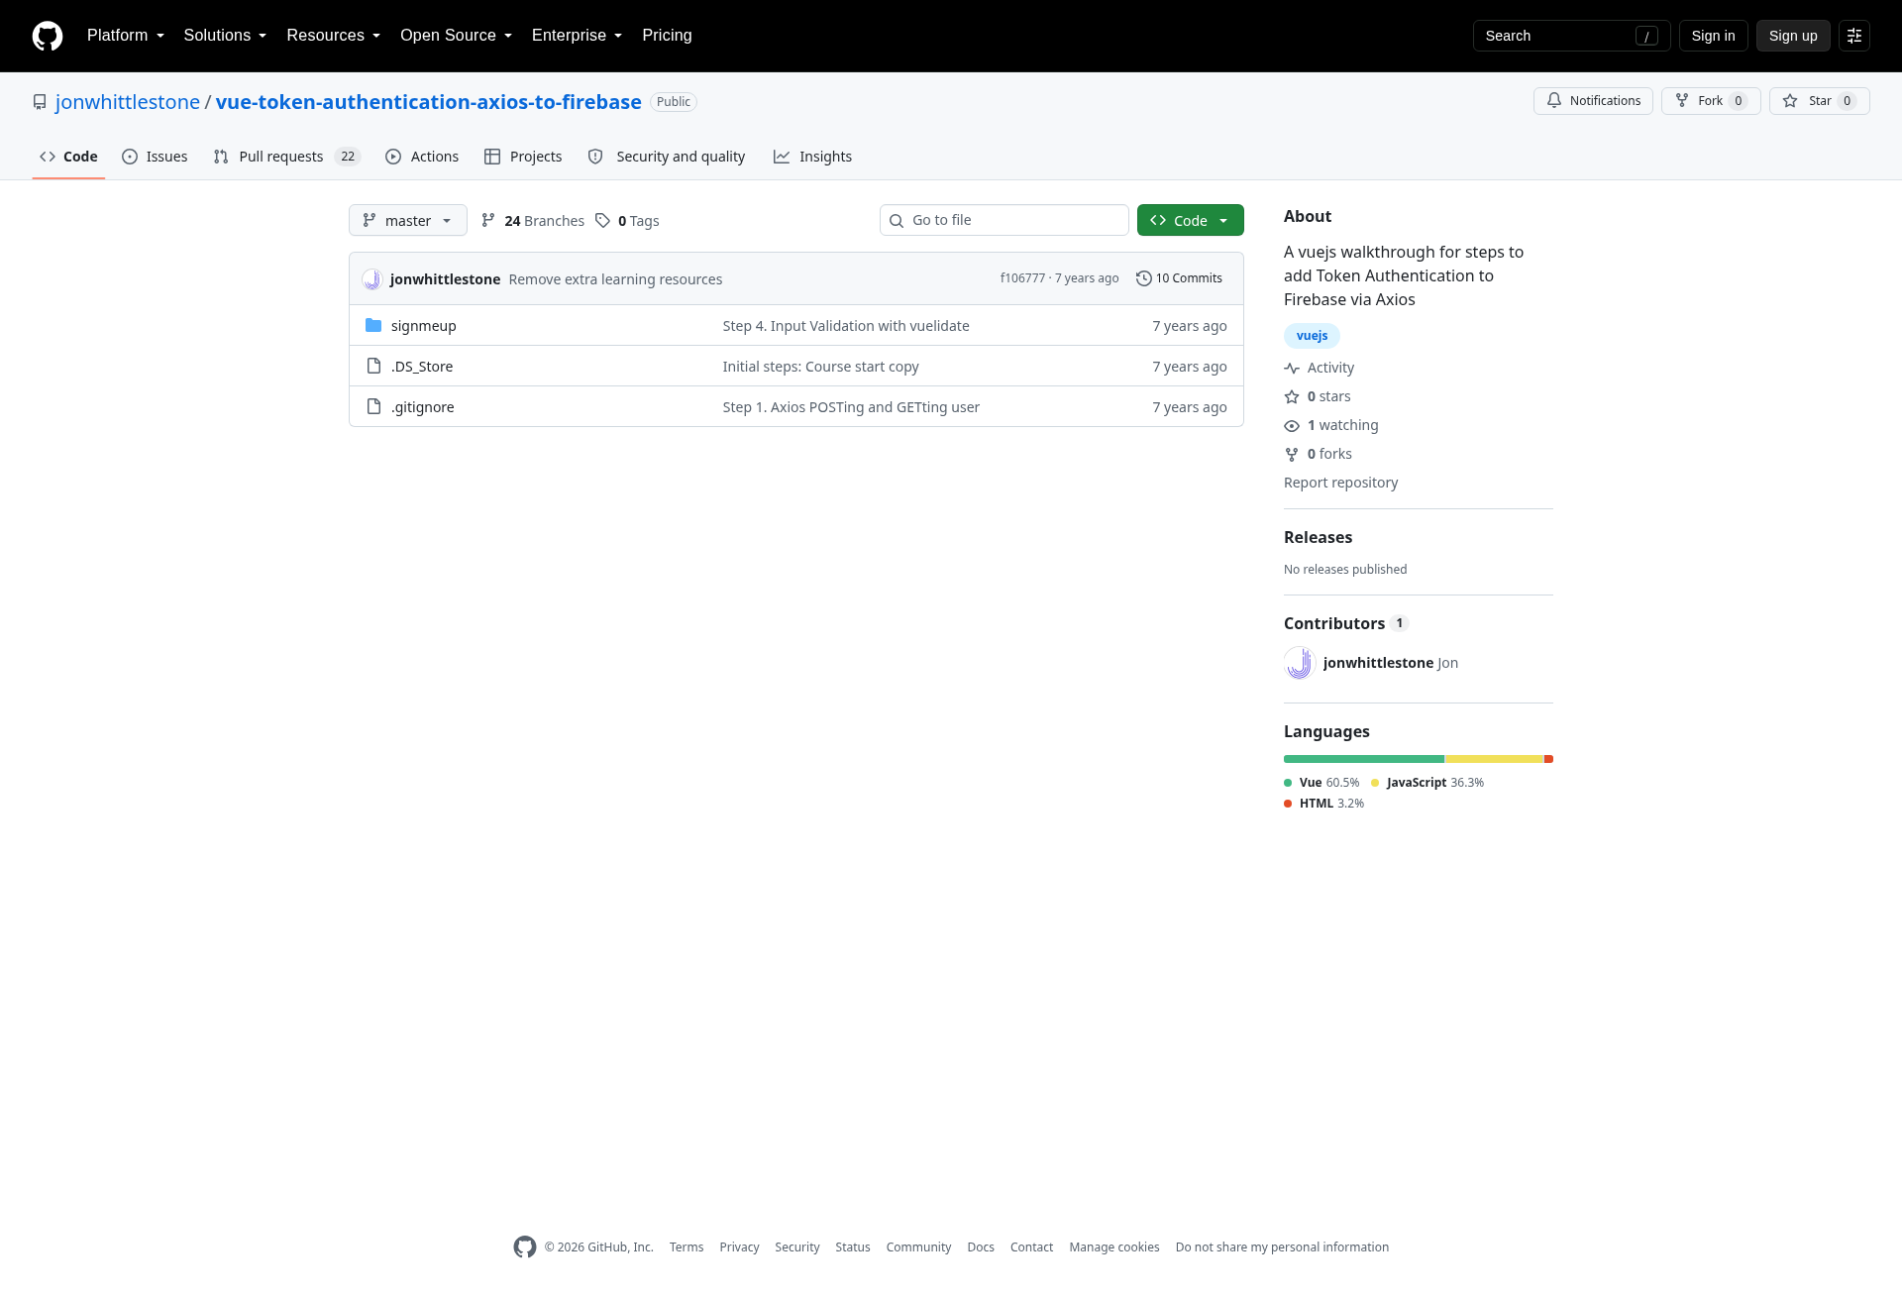Focus the Go to file input
1902x1299 pixels.
1004,220
